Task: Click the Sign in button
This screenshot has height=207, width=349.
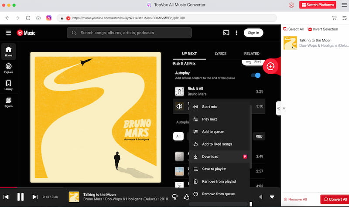Action: [253, 33]
